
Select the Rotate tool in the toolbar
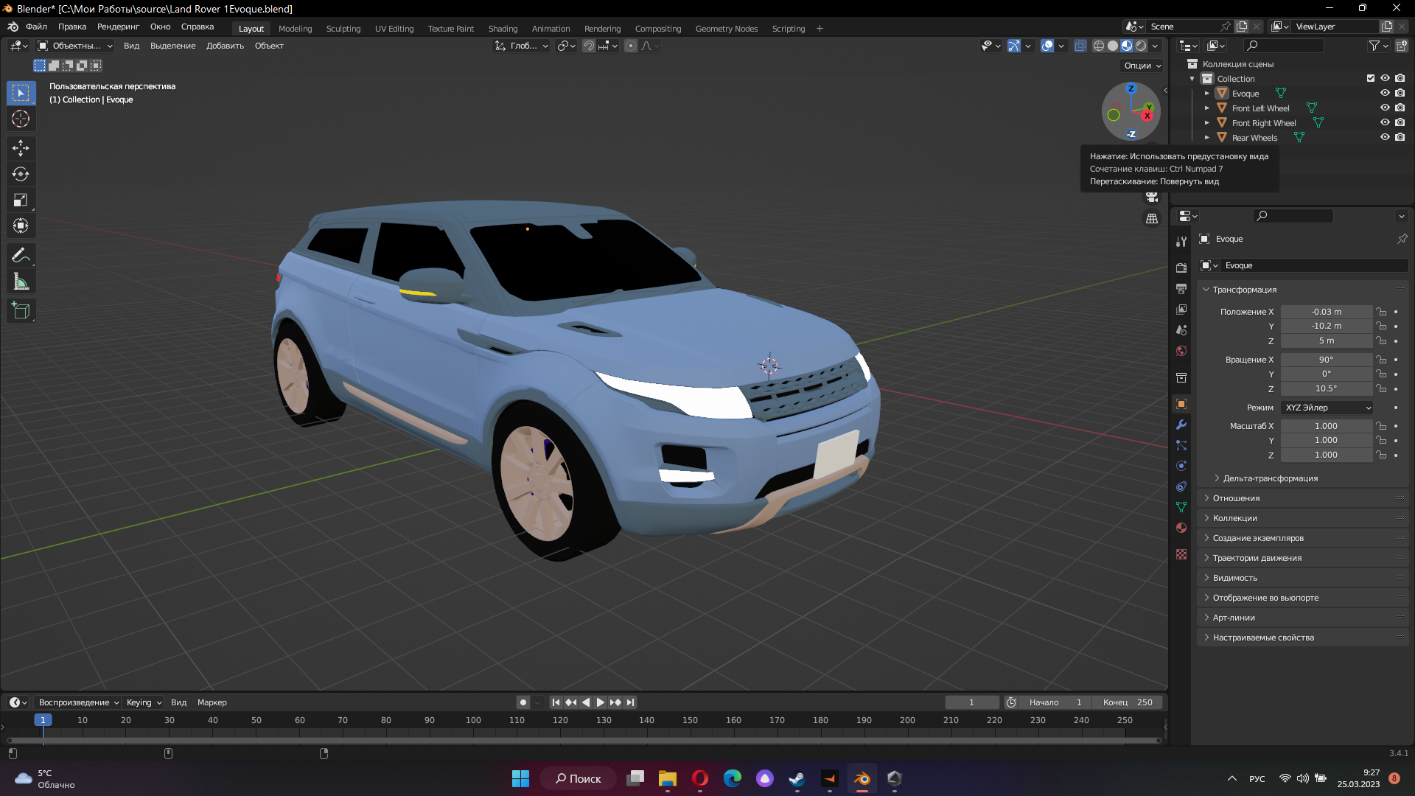21,174
